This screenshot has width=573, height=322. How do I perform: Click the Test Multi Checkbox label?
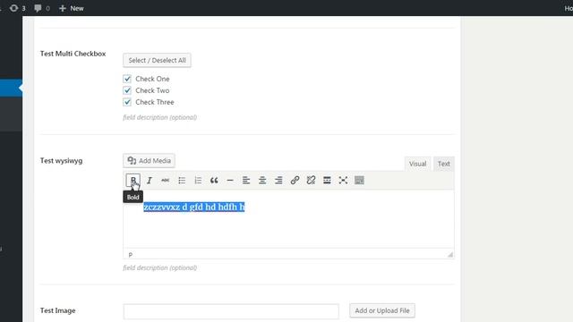tap(73, 54)
